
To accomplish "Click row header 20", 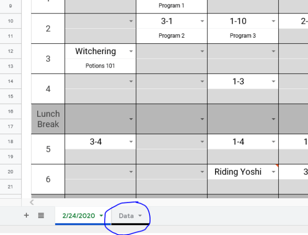I will point(11,171).
